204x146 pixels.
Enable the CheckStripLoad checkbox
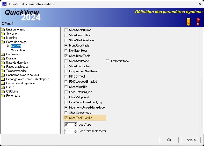click(66, 97)
